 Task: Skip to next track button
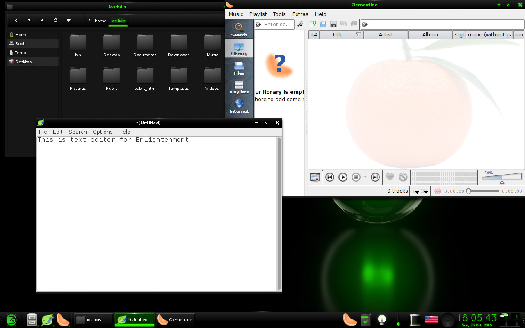pos(375,177)
